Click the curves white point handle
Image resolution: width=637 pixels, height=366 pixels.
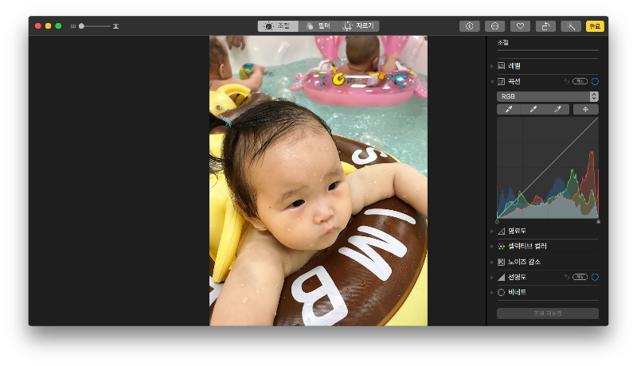(598, 221)
